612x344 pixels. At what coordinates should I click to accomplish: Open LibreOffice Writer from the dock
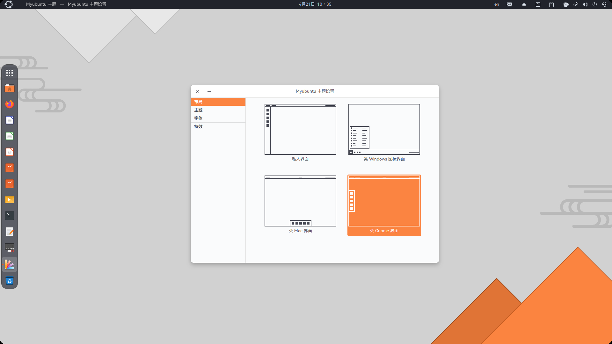click(10, 120)
